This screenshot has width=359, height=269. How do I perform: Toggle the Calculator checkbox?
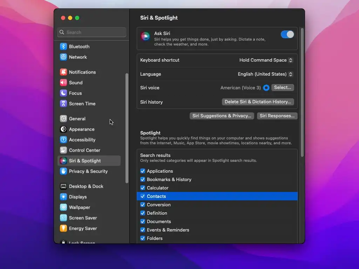(143, 188)
